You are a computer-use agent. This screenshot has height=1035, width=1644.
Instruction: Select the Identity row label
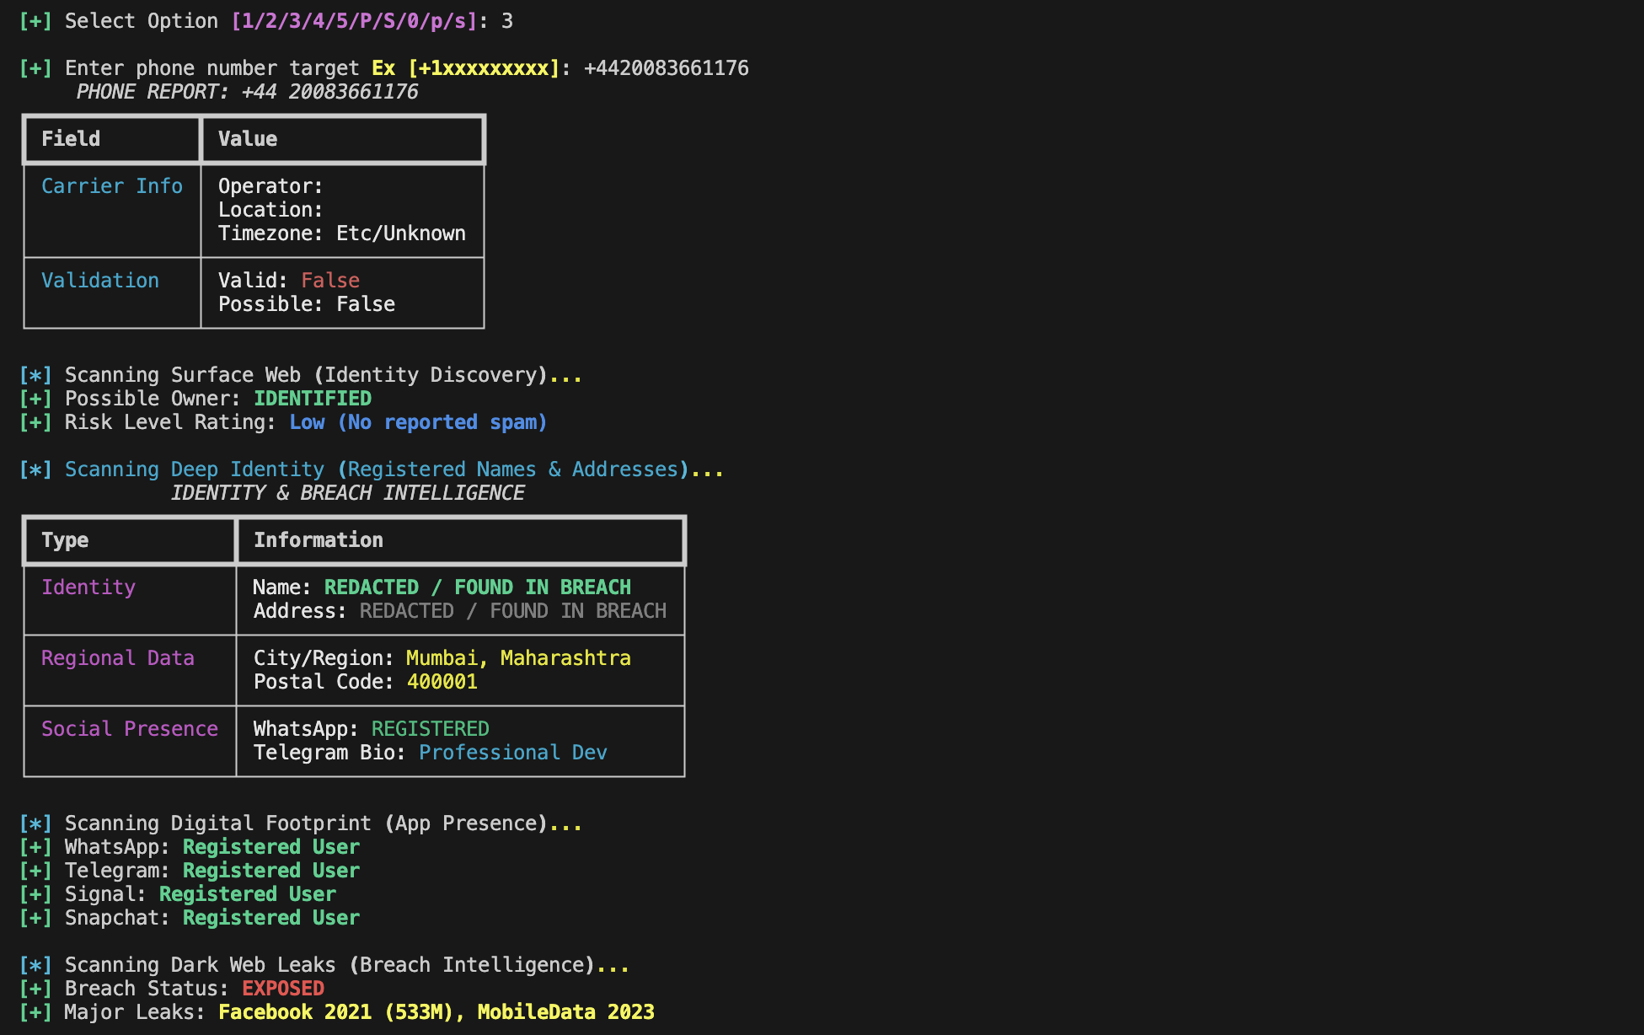(x=88, y=587)
